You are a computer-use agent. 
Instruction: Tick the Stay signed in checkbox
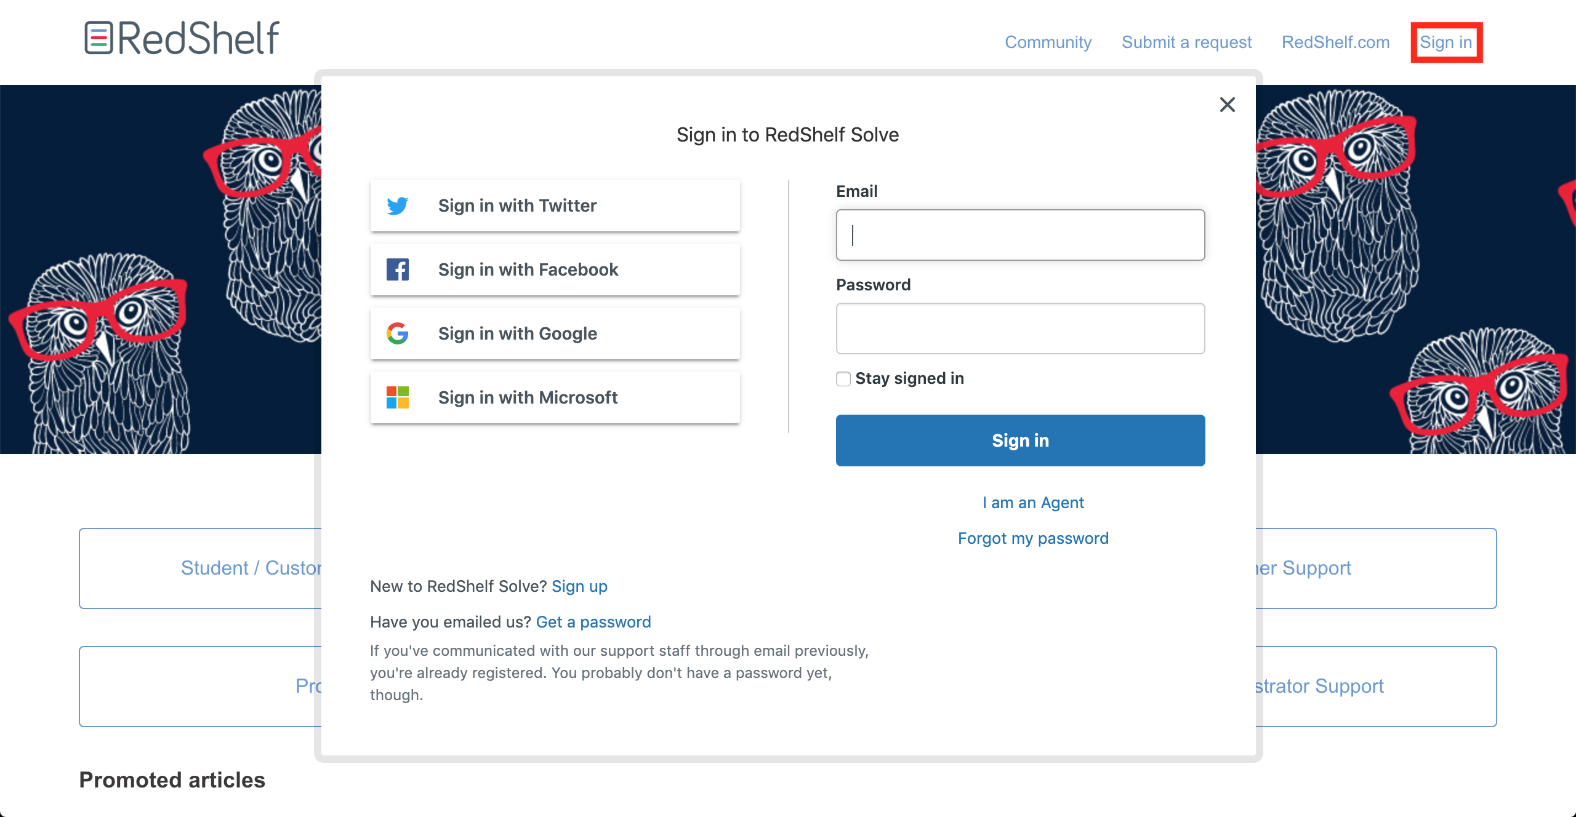coord(843,378)
